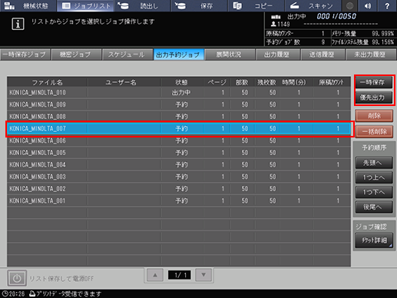
Task: Open チケット詳細 ticket details
Action: coord(374,240)
